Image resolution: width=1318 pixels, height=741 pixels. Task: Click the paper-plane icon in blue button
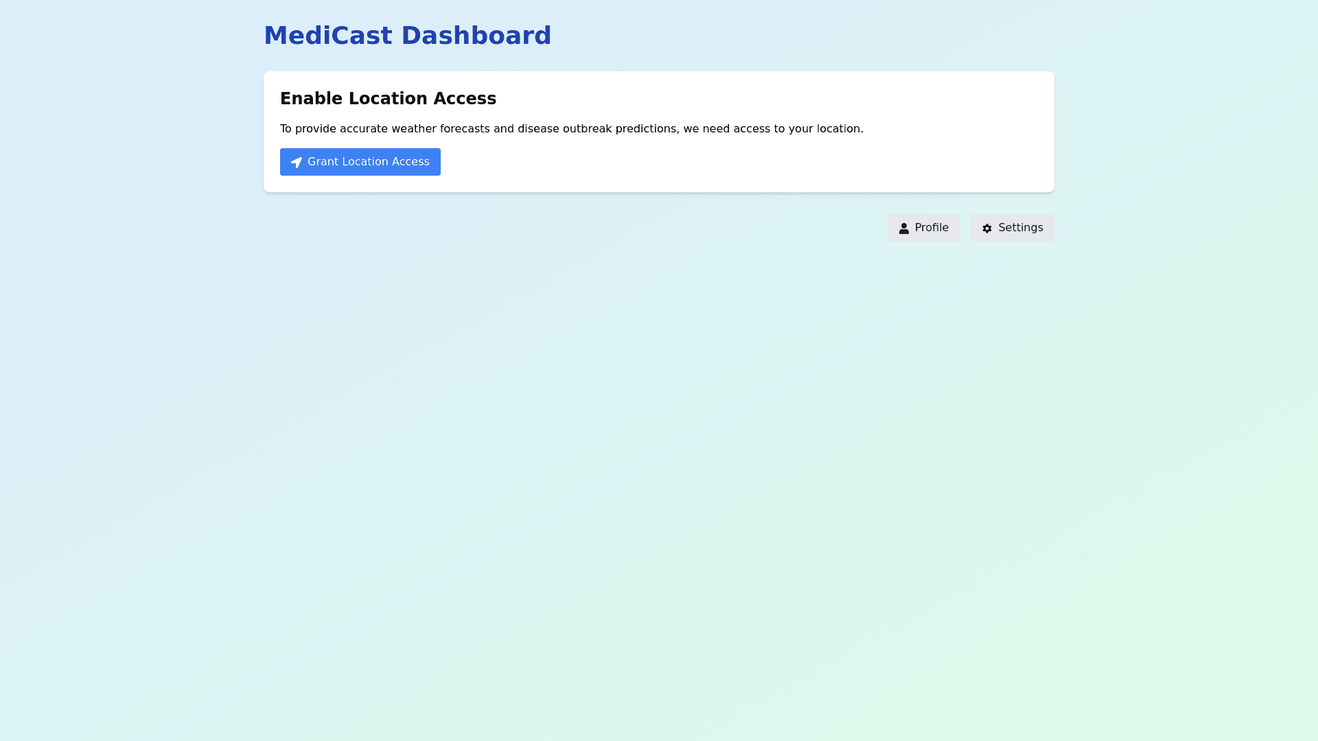pyautogui.click(x=297, y=163)
